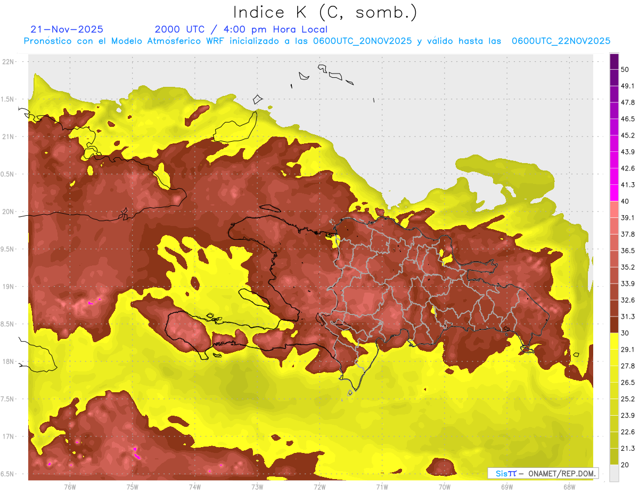Click the 'SisTT - ONAMET/REP.DOM.' credit box
The width and height of the screenshot is (639, 494).
coord(543,473)
